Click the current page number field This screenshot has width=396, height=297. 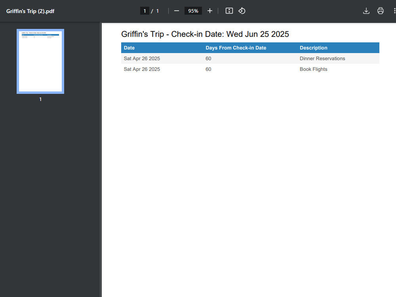[145, 11]
